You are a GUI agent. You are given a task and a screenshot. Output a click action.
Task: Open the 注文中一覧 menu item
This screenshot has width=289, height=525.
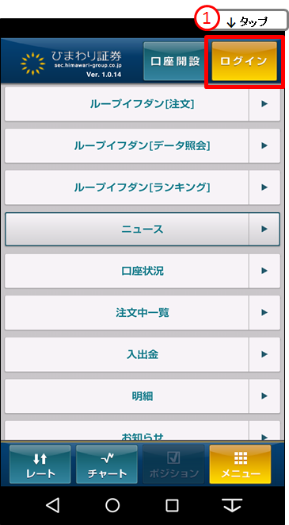143,313
